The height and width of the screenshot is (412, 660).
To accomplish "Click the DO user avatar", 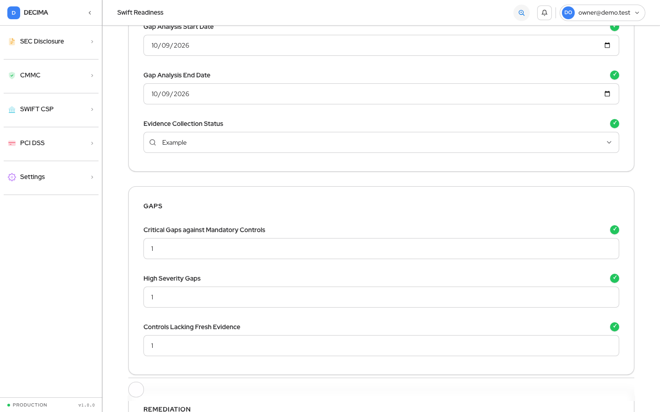I will tap(568, 13).
